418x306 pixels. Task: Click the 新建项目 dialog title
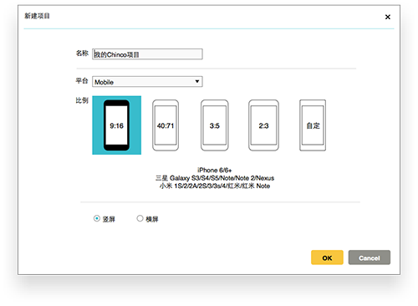(37, 16)
